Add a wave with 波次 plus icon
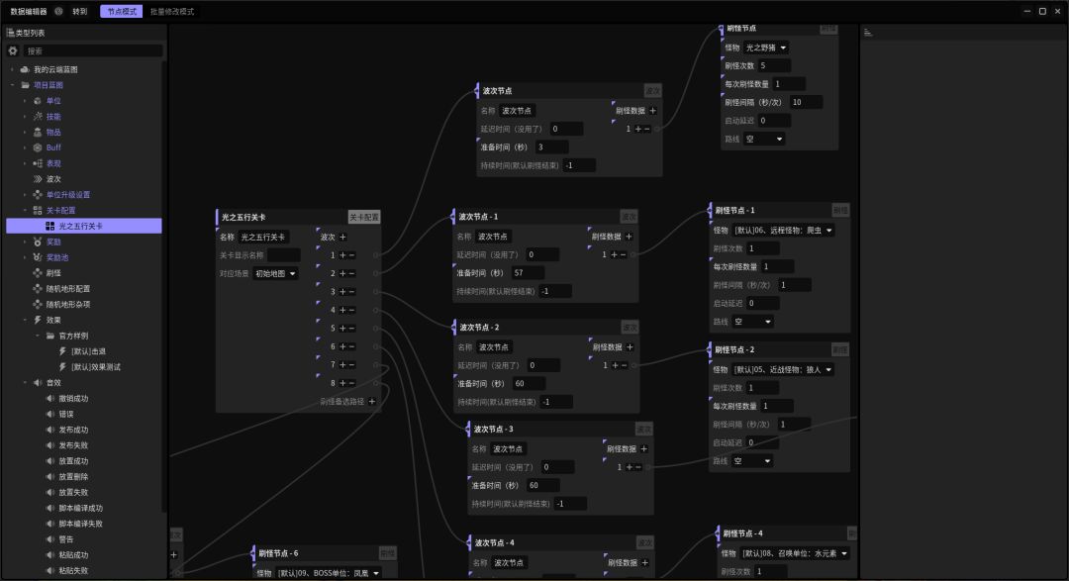This screenshot has height=581, width=1069. click(x=342, y=237)
